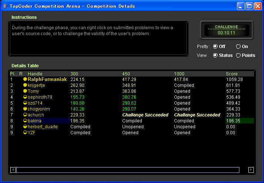Select handle krijgertje
Screen dimensions: 264x183
pos(36,85)
